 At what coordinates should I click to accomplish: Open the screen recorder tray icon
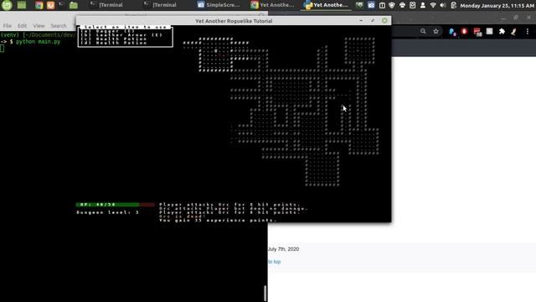[371, 5]
